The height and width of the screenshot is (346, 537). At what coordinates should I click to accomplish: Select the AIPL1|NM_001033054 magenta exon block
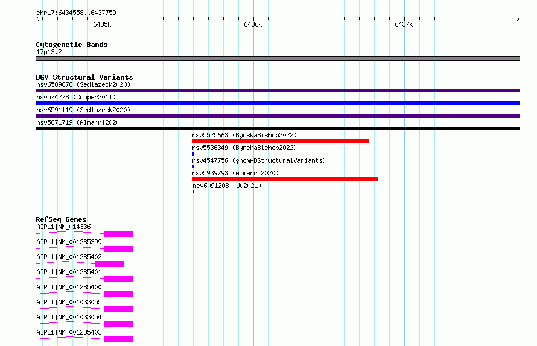[x=119, y=324]
